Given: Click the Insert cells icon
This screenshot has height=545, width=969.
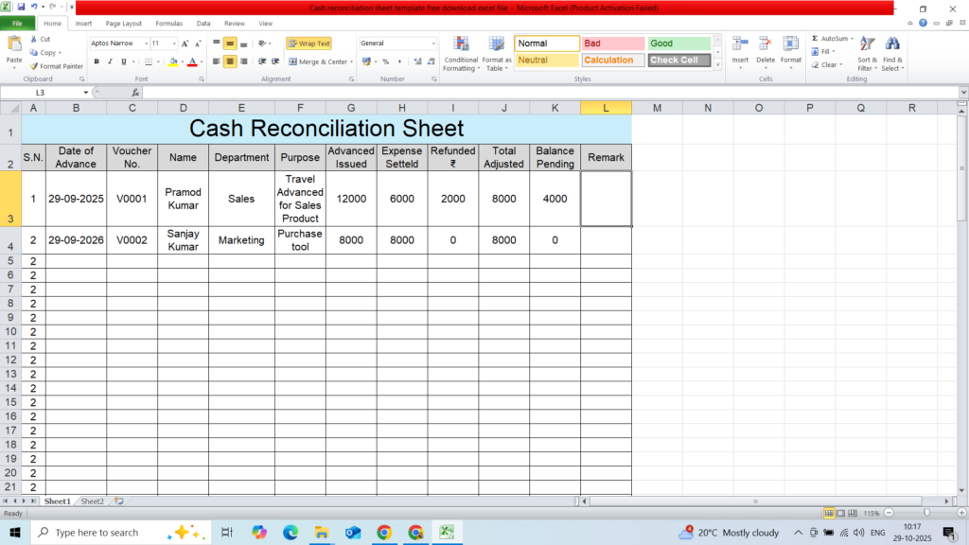Looking at the screenshot, I should [740, 45].
